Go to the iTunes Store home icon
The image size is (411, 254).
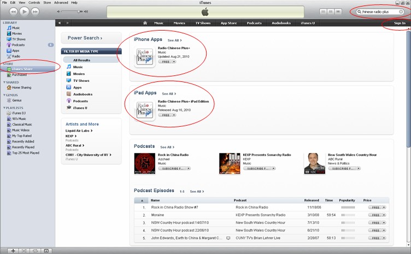click(x=145, y=23)
